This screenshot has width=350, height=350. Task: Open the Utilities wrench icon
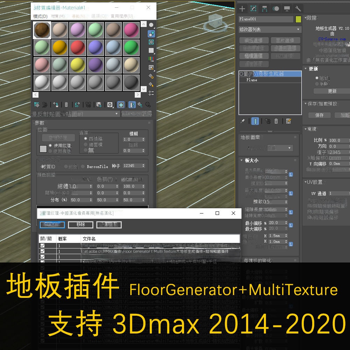(x=298, y=9)
